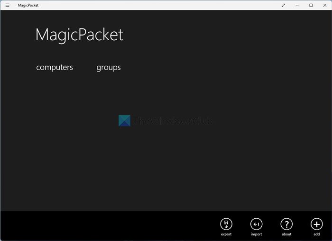Click empty area of bottom app bar

(106, 226)
